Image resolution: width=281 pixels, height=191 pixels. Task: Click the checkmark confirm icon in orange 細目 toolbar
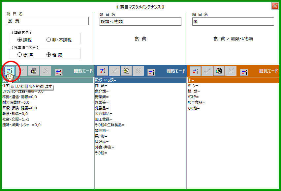coord(207,71)
